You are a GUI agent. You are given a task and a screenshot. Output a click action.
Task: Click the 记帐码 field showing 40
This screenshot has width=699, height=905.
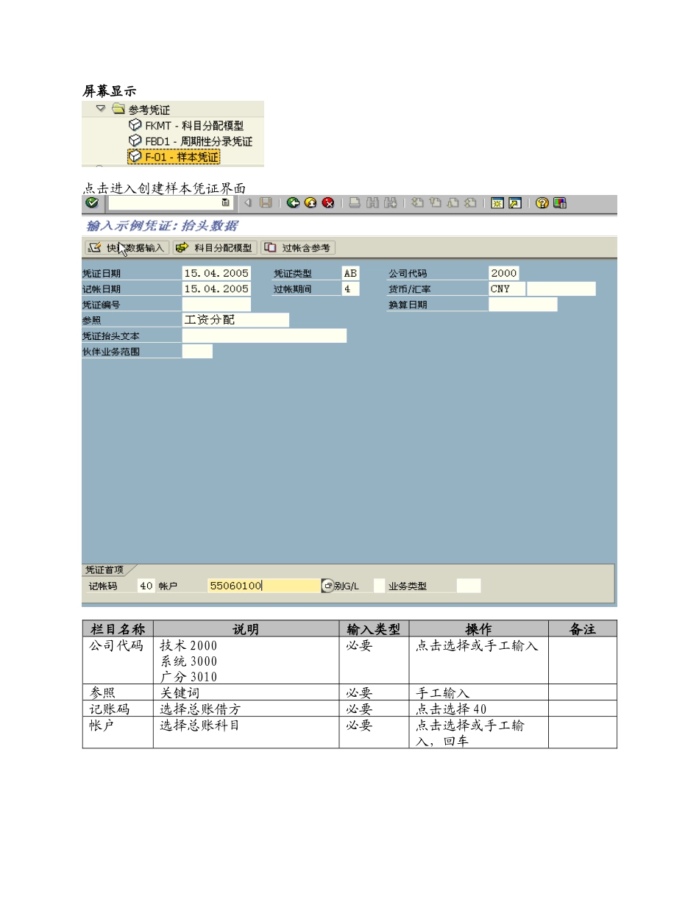coord(146,586)
